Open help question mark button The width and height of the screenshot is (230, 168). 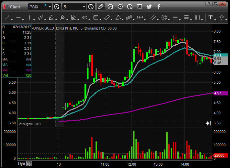pos(209,4)
